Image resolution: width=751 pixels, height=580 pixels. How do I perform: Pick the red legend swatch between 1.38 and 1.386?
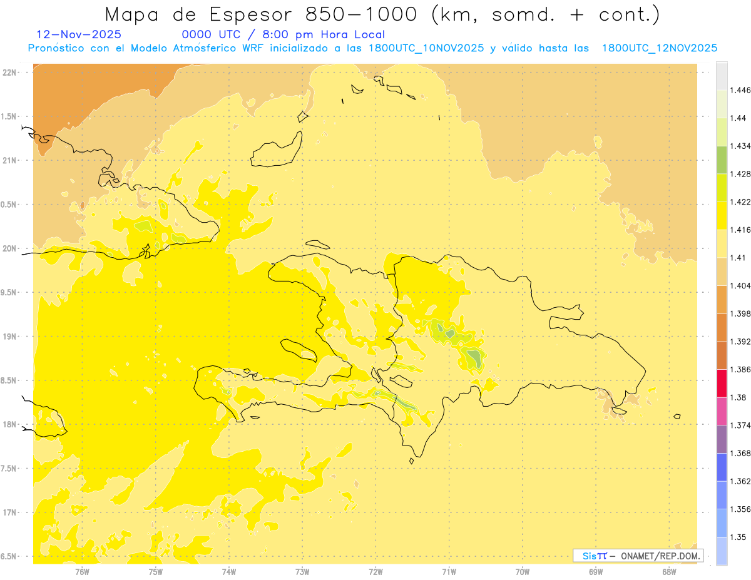coord(722,384)
